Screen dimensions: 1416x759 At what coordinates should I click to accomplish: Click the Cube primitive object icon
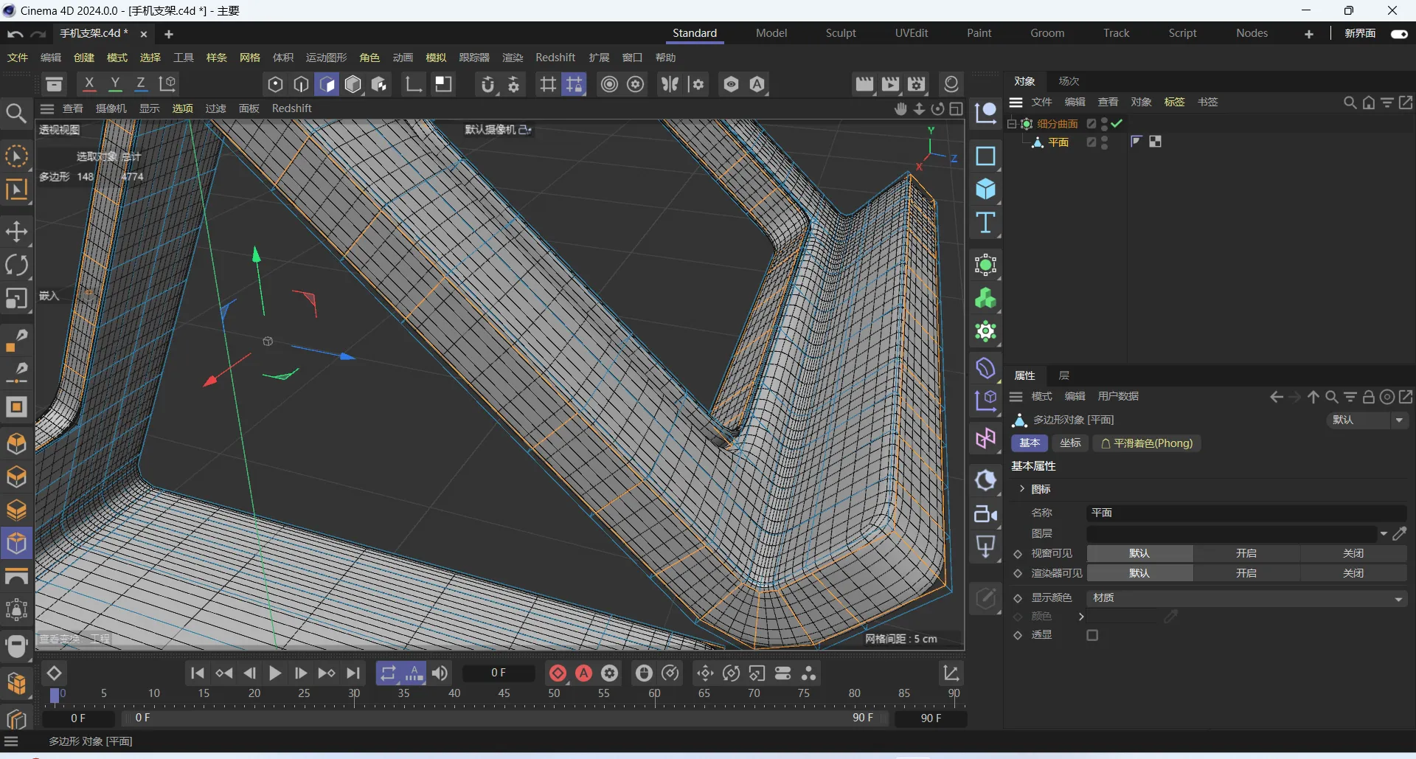coord(985,190)
